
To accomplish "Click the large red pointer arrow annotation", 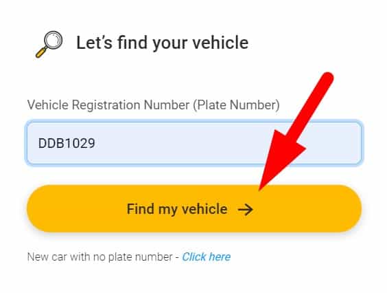I will (x=296, y=131).
